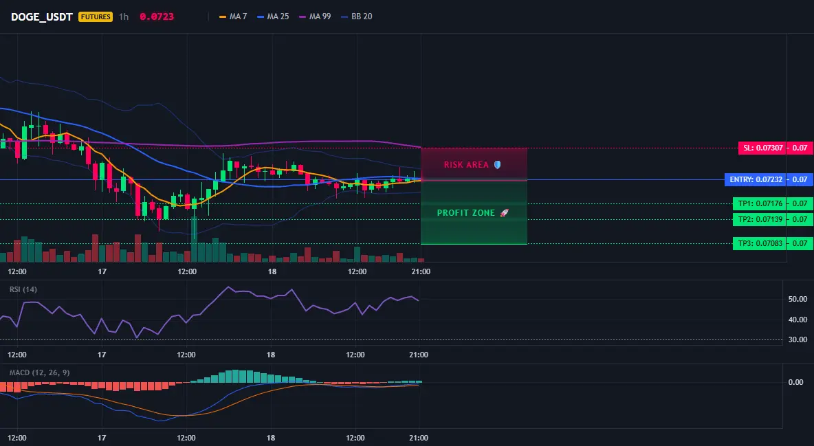Click the shield icon in RISK AREA

(x=497, y=165)
